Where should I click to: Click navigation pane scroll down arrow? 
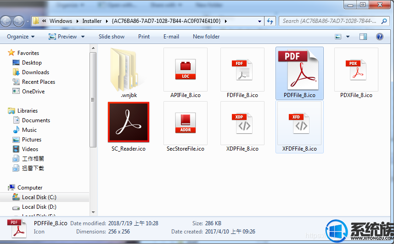click(93, 212)
